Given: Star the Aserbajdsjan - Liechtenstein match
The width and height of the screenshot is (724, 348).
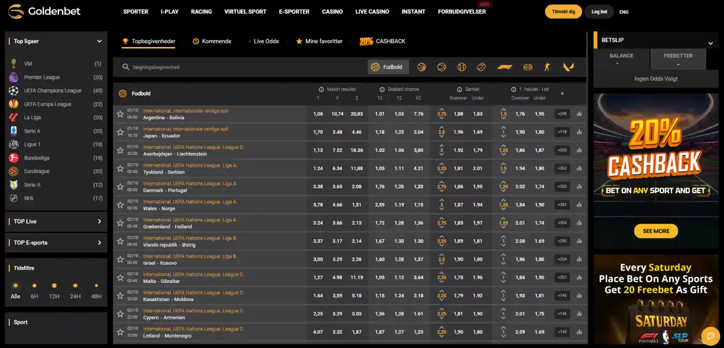Looking at the screenshot, I should click(x=120, y=150).
